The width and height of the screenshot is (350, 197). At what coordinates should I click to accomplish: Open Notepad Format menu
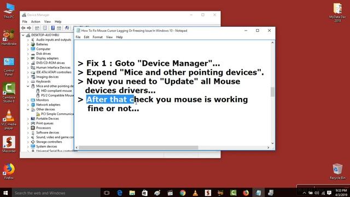[x=97, y=37]
